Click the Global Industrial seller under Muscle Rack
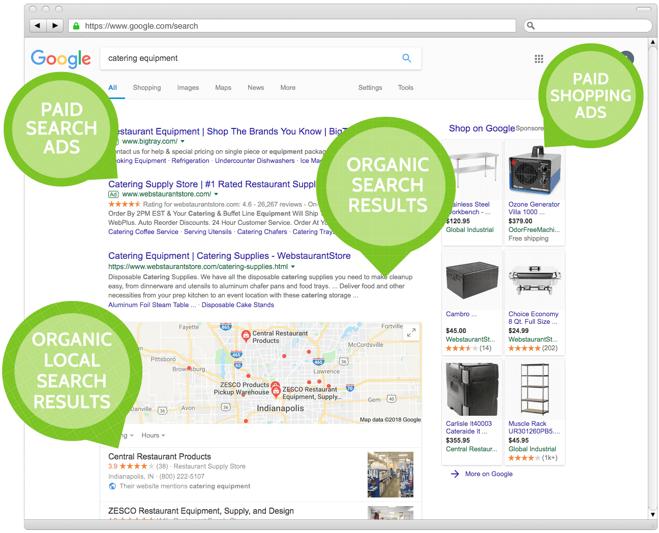This screenshot has height=533, width=659. 532,449
